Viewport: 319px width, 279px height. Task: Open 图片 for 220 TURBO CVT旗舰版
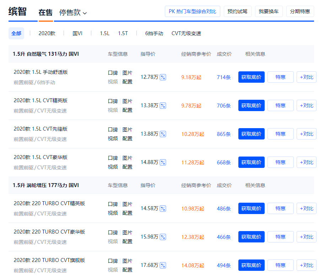tap(128, 261)
